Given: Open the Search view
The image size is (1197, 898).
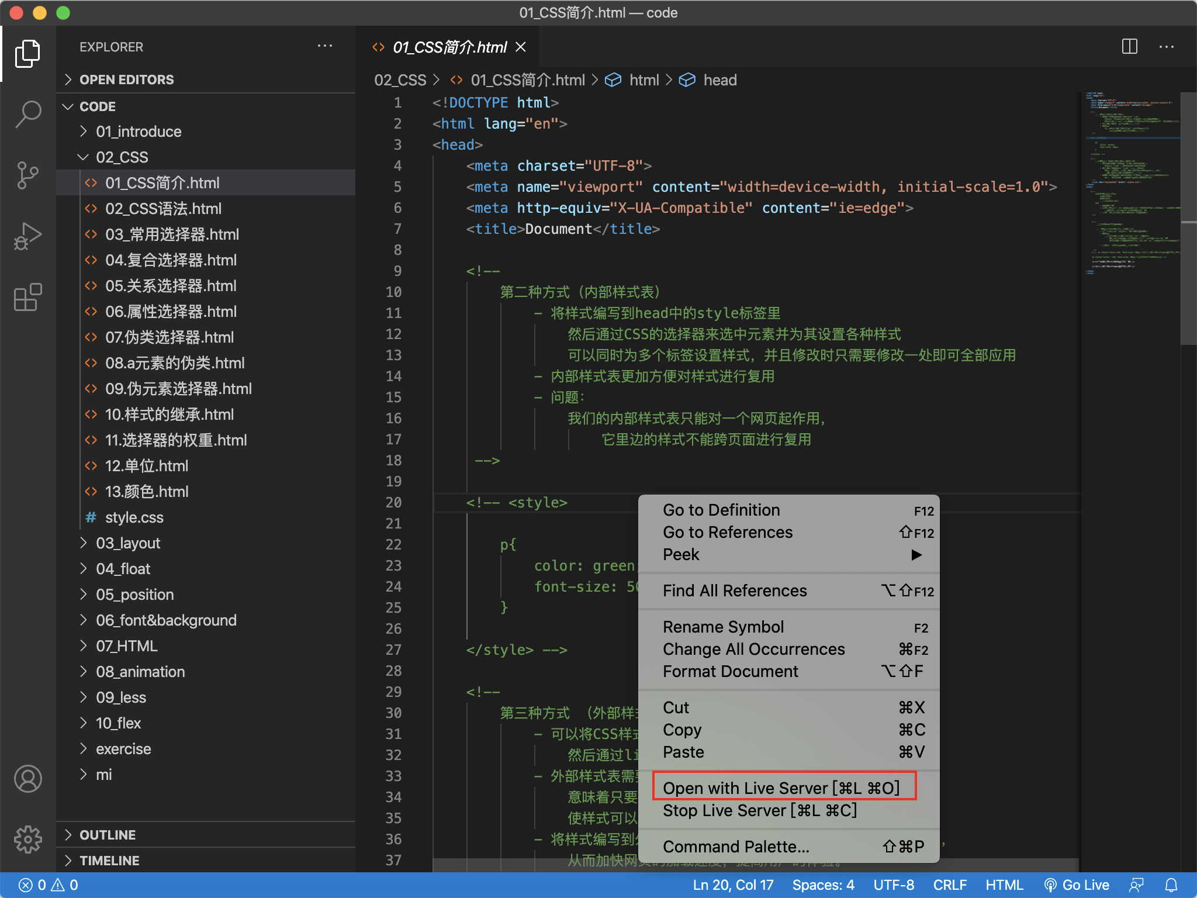Looking at the screenshot, I should [x=27, y=115].
